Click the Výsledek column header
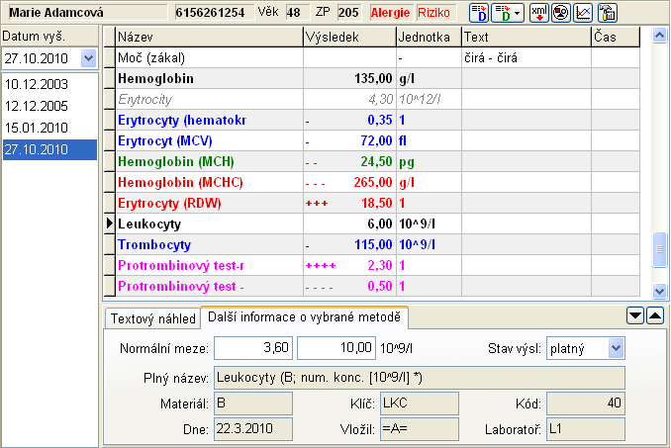The image size is (671, 448). pos(348,37)
